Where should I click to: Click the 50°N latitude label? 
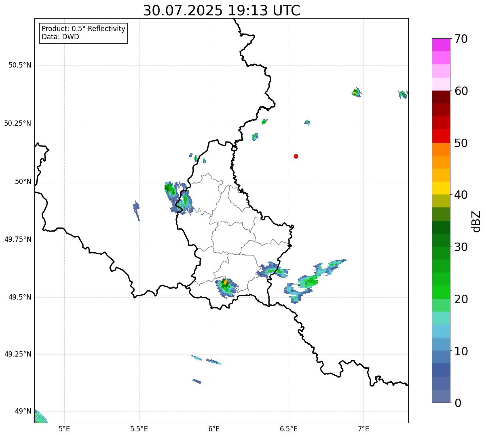click(x=23, y=182)
